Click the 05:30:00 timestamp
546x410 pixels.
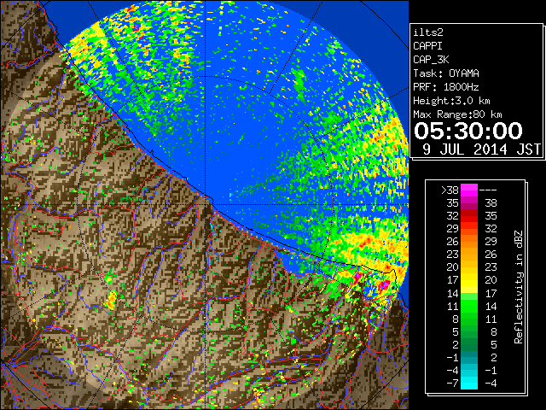click(x=468, y=131)
